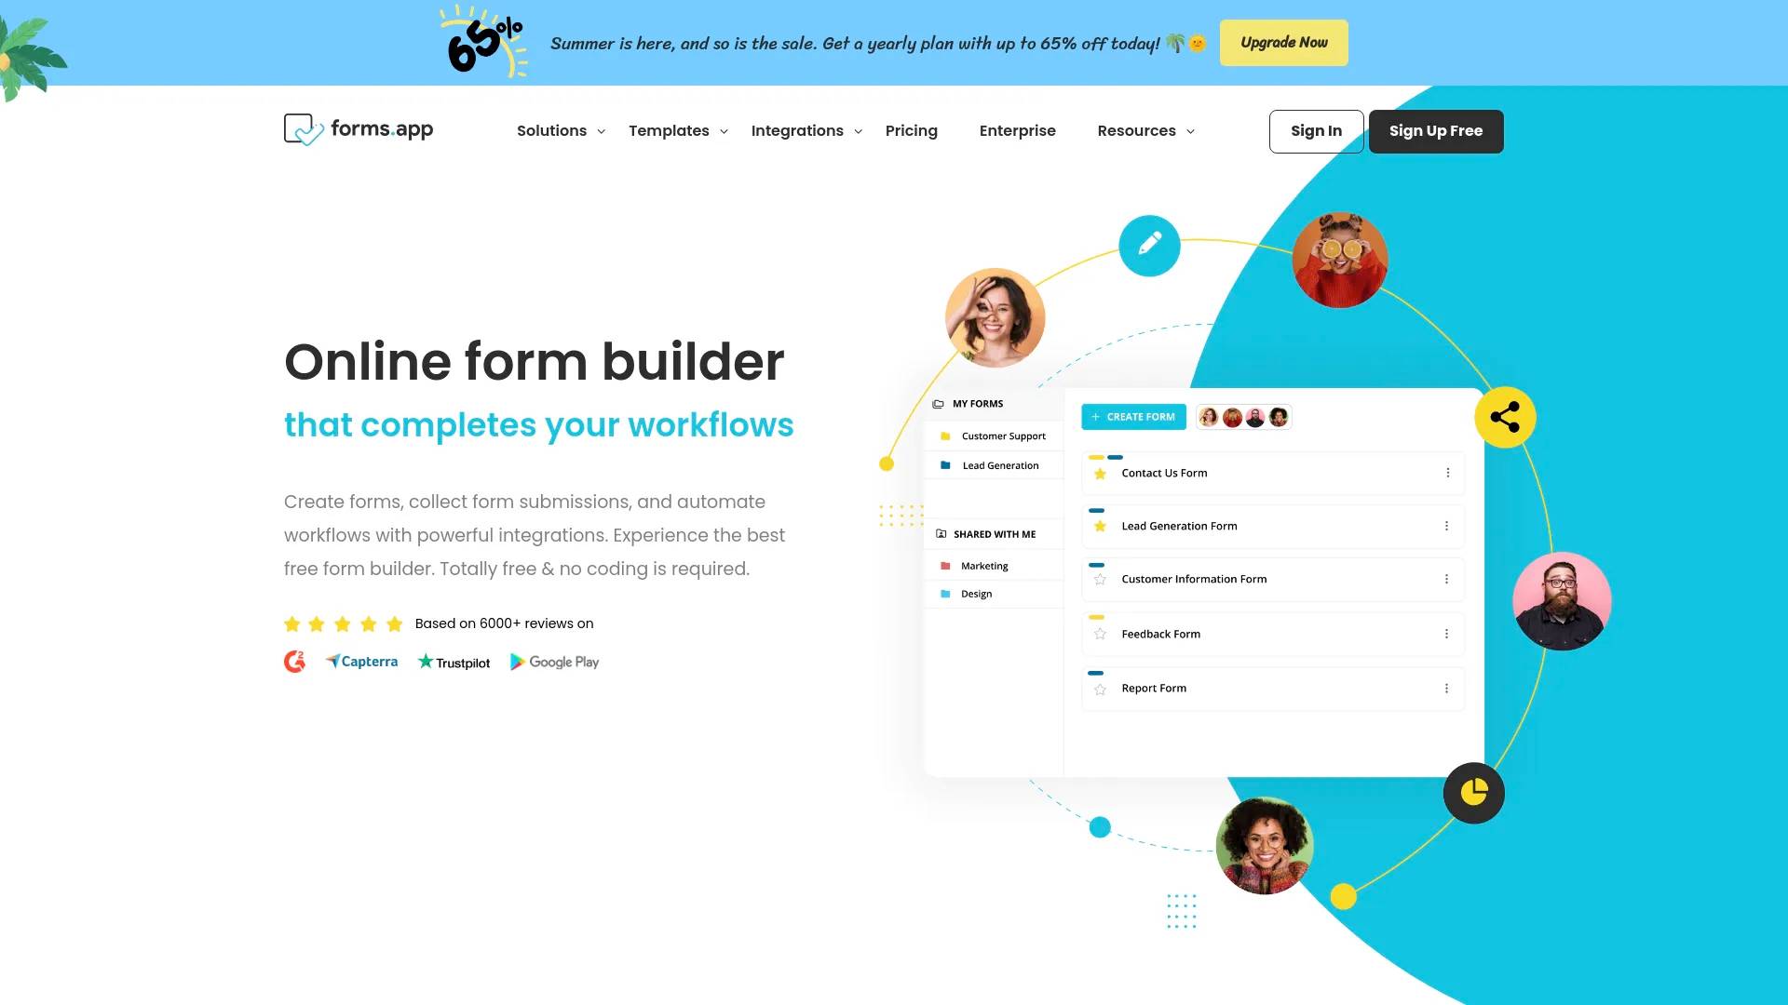Open the Integrations menu

click(x=806, y=130)
